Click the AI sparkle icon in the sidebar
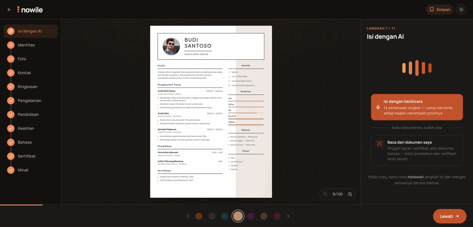473x227 pixels. click(11, 31)
